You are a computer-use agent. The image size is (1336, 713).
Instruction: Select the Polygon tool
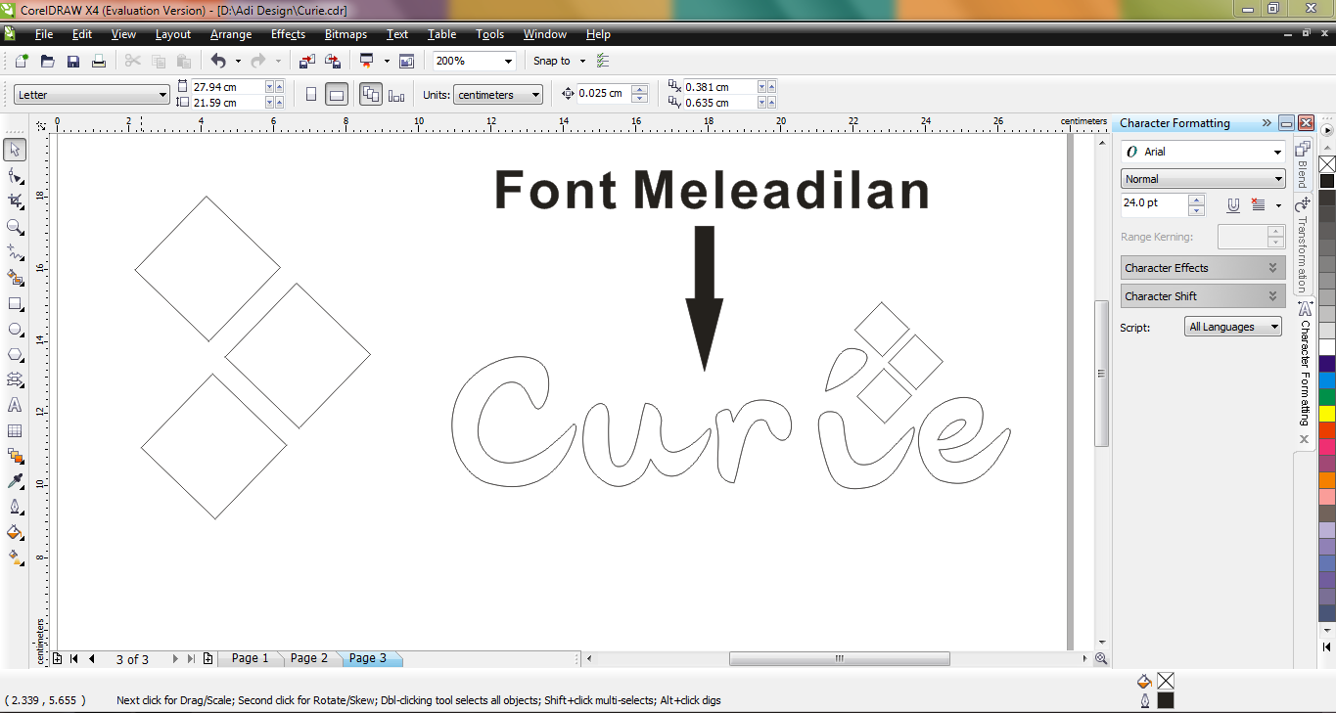(x=15, y=354)
